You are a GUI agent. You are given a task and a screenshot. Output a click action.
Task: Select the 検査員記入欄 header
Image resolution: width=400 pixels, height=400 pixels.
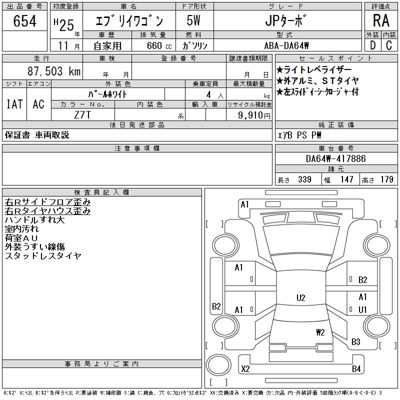coord(102,192)
